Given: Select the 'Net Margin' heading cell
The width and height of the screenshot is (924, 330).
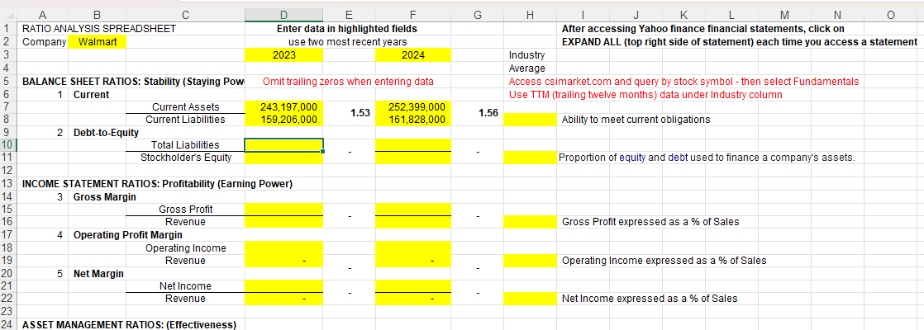Looking at the screenshot, I should (x=98, y=274).
